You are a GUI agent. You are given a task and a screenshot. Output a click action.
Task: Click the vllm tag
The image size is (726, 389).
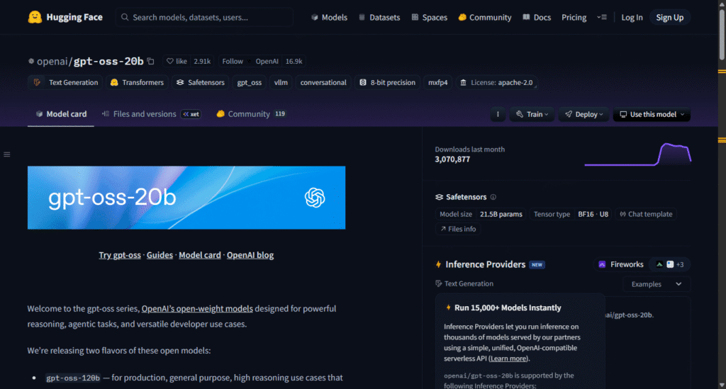tap(281, 82)
